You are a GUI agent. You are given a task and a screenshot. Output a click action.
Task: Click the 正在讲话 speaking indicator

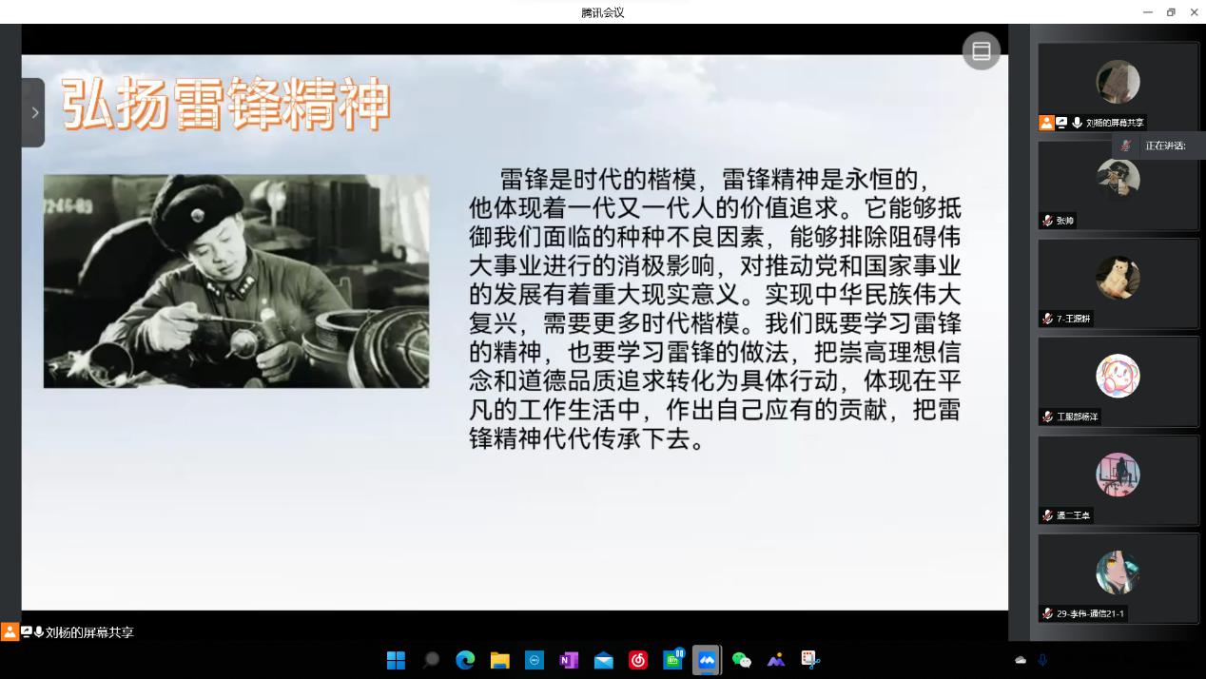(1164, 145)
